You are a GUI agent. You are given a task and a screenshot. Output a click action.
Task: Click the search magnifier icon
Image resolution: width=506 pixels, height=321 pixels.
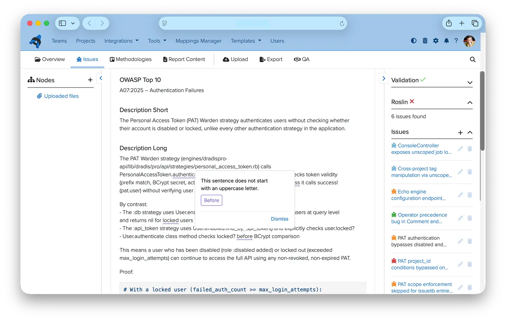point(473,60)
